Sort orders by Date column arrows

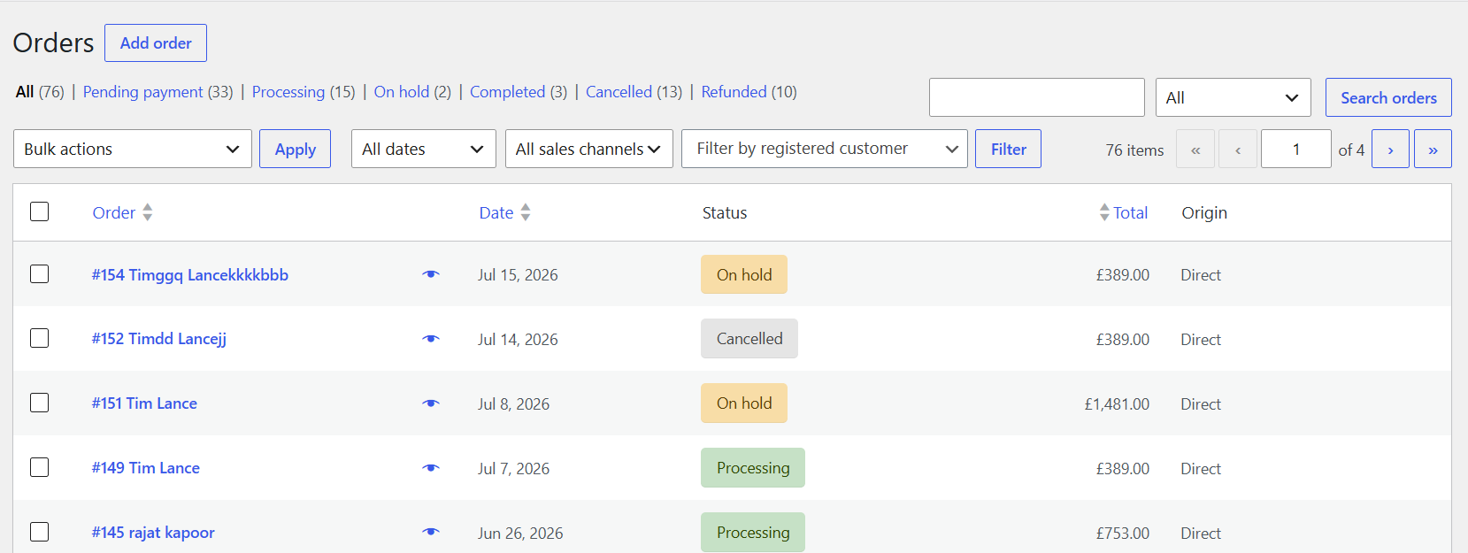pyautogui.click(x=526, y=212)
